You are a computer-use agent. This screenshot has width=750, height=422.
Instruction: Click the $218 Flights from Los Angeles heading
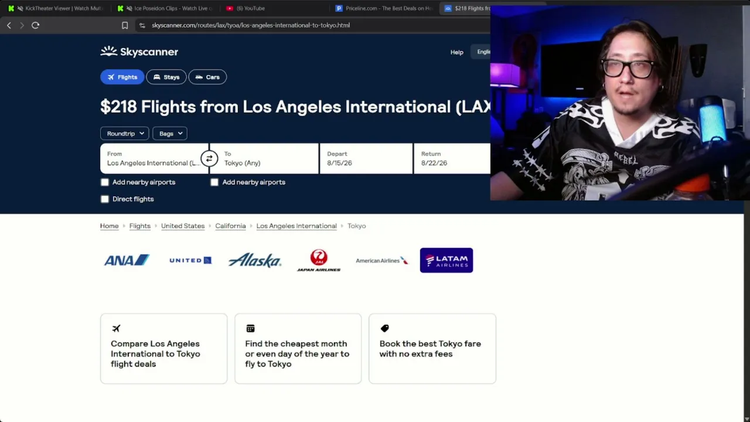tap(295, 107)
